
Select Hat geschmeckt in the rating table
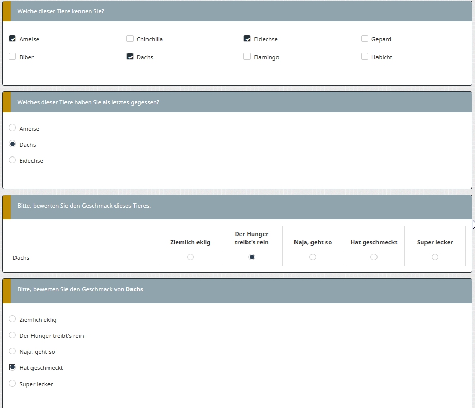click(x=374, y=257)
